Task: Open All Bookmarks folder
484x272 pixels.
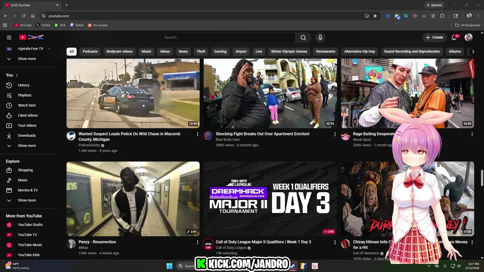Action: click(468, 25)
